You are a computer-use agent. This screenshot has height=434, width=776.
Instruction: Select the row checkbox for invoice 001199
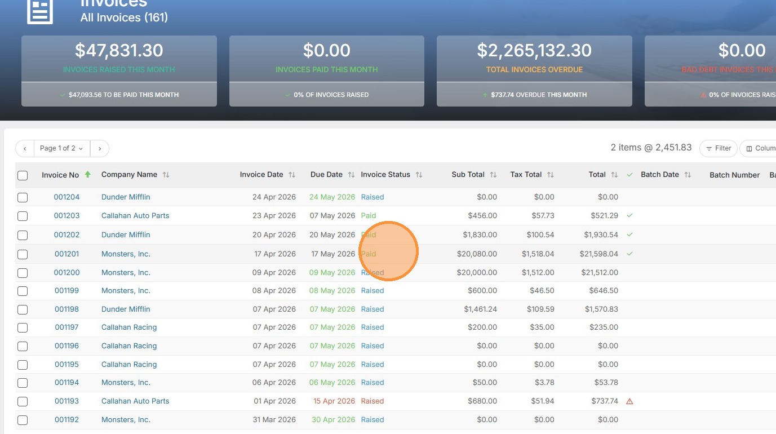click(23, 291)
